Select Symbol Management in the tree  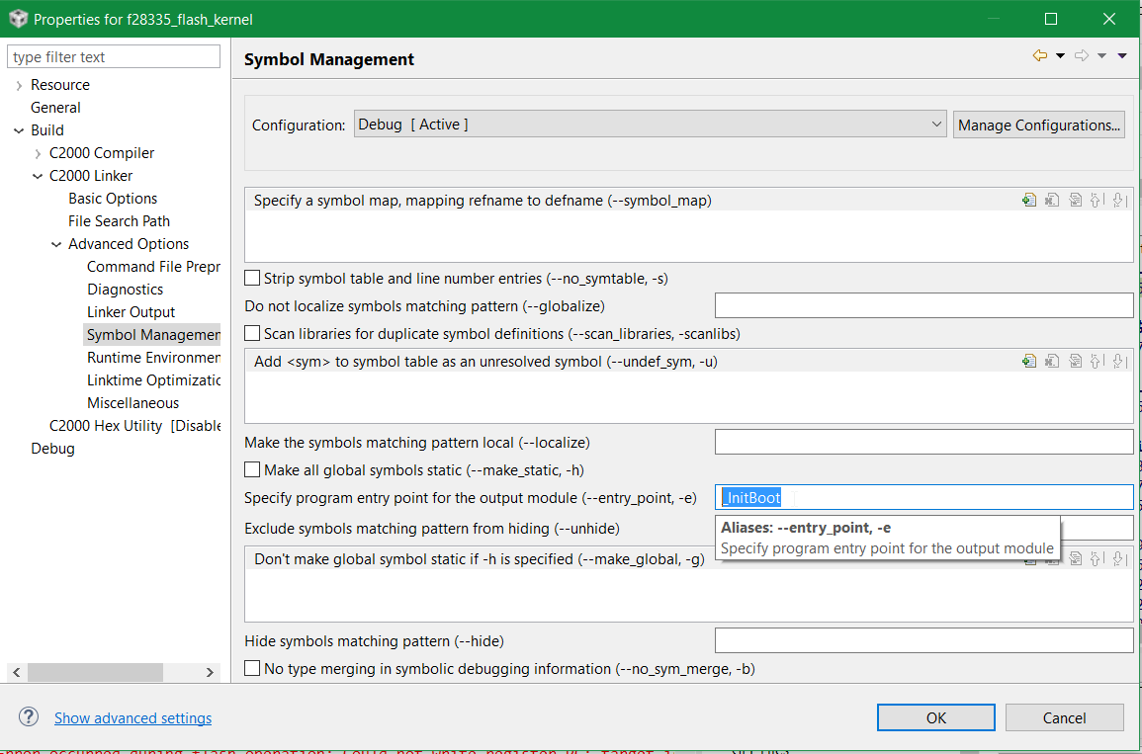point(153,335)
